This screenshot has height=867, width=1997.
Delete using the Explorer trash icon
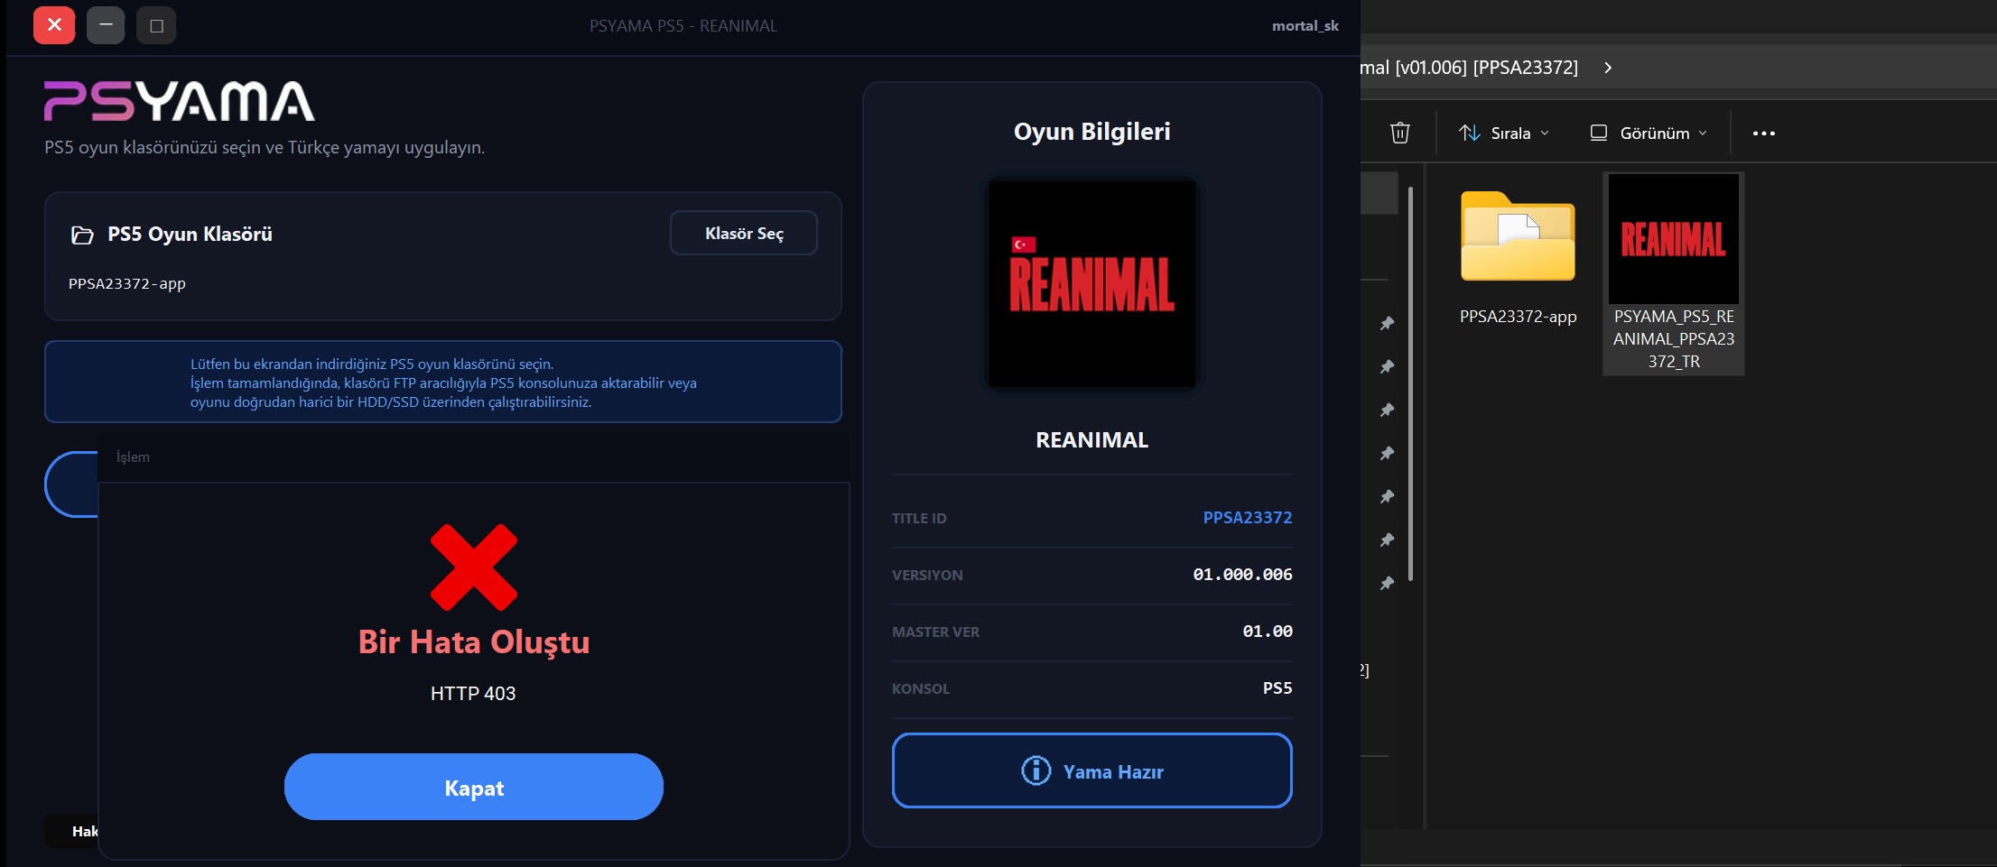click(x=1399, y=133)
